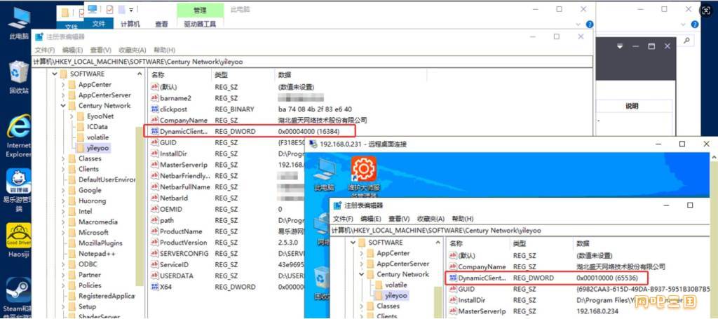Open the 易乐游 management desktop icon
Screen dimensions: 718x319
19,190
